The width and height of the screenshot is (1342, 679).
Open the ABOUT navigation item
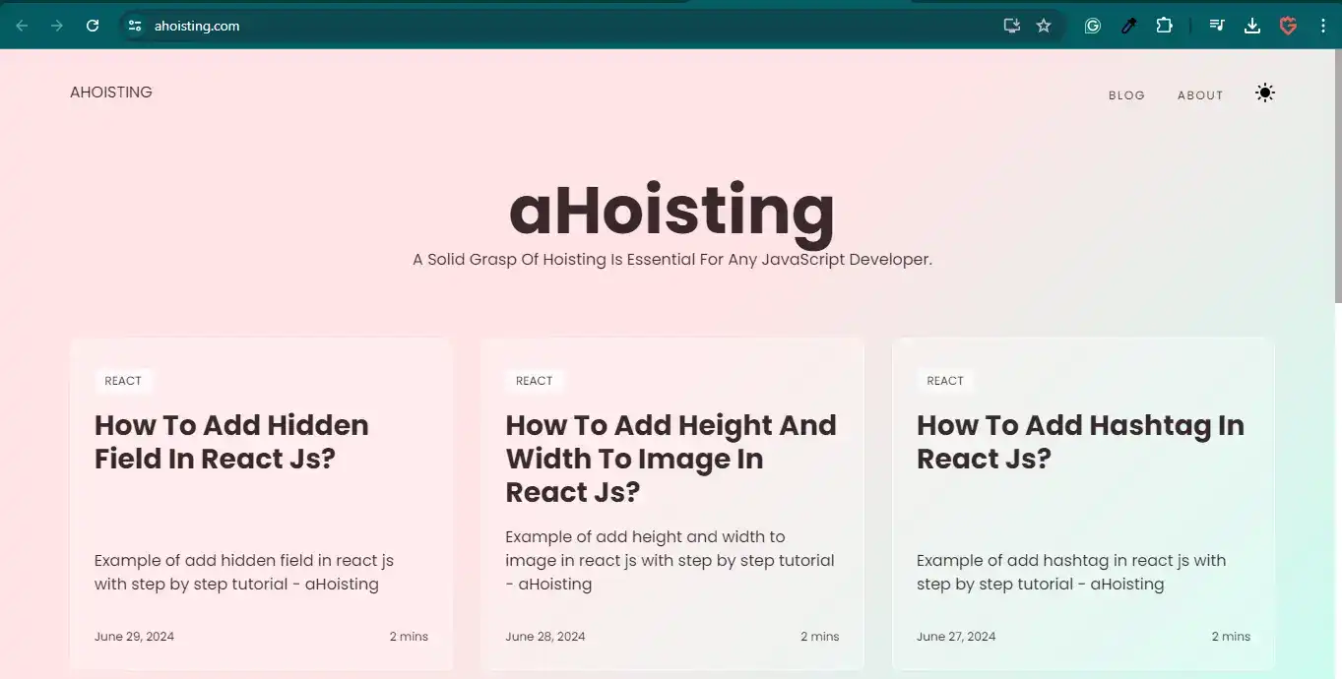1200,95
